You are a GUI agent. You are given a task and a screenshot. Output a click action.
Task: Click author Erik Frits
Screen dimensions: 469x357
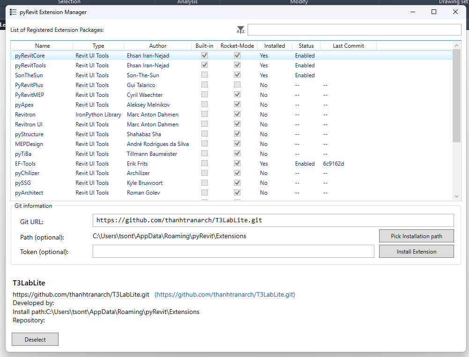point(137,164)
